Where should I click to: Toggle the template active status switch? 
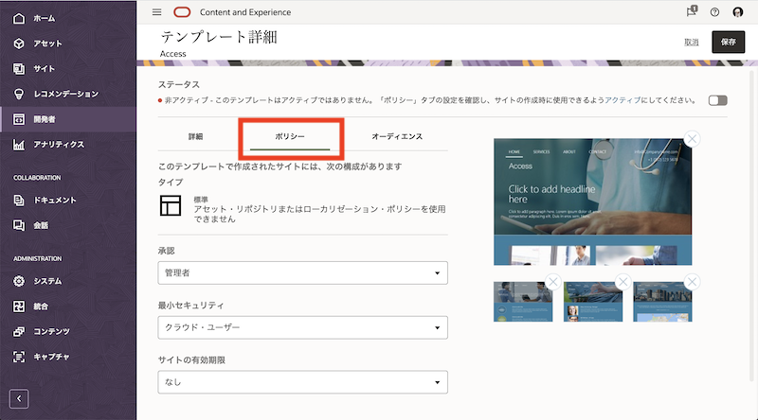click(x=717, y=100)
